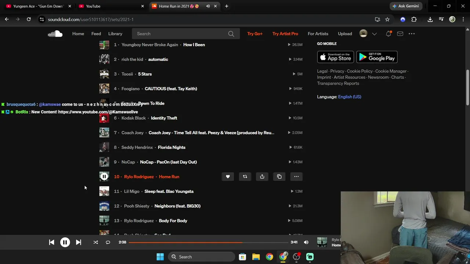Toggle repeat in the player bar
The width and height of the screenshot is (470, 264).
click(108, 242)
